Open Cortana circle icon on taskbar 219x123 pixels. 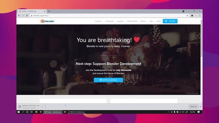pyautogui.click(x=27, y=112)
